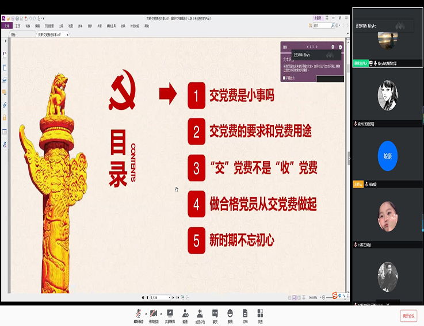Viewport: 424px width, 326px height.
Task: Expand quick access toolbar customize arrow
Action: [x=43, y=18]
